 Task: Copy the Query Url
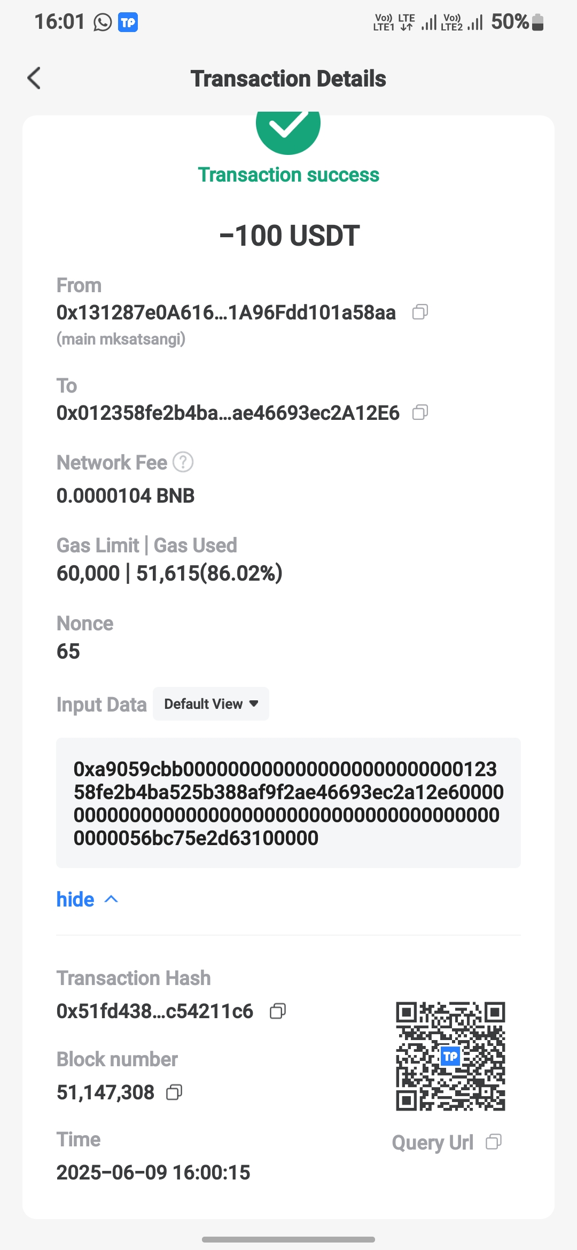tap(493, 1142)
